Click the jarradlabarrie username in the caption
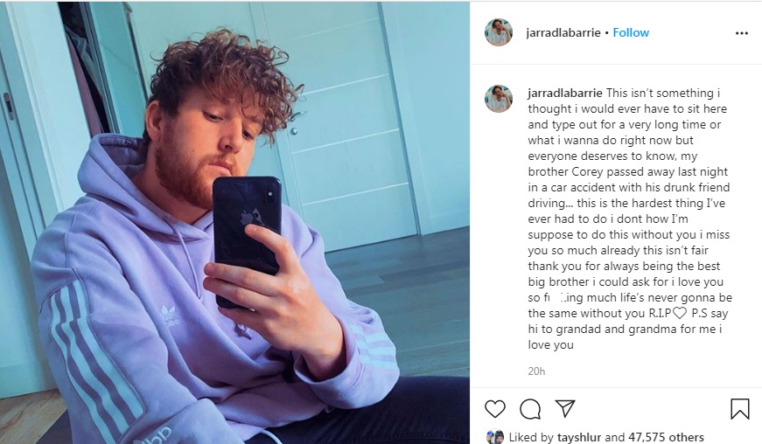This screenshot has width=762, height=444. 565,94
